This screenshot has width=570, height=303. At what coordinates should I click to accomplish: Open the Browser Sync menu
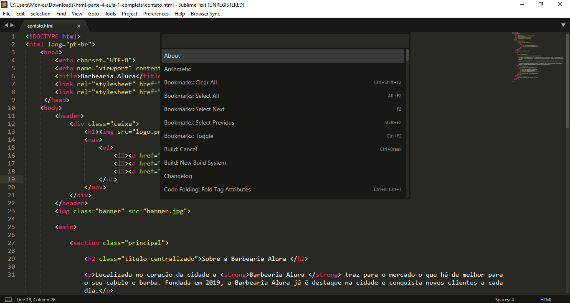205,14
